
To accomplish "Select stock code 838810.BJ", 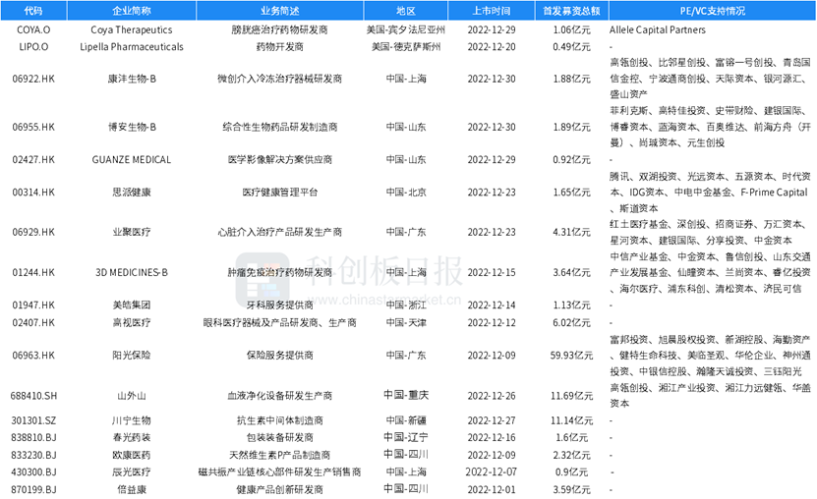I will point(33,437).
